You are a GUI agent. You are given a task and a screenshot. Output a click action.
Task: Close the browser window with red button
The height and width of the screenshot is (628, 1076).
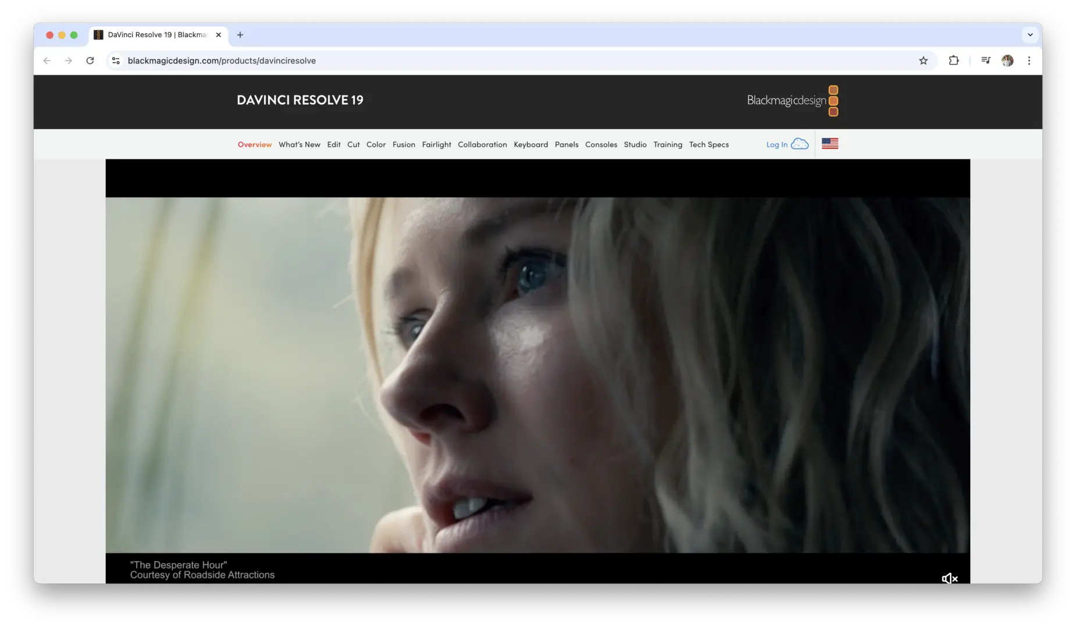pyautogui.click(x=49, y=35)
